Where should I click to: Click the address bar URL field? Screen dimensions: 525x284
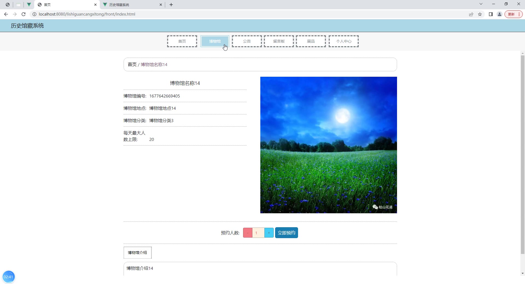click(246, 14)
